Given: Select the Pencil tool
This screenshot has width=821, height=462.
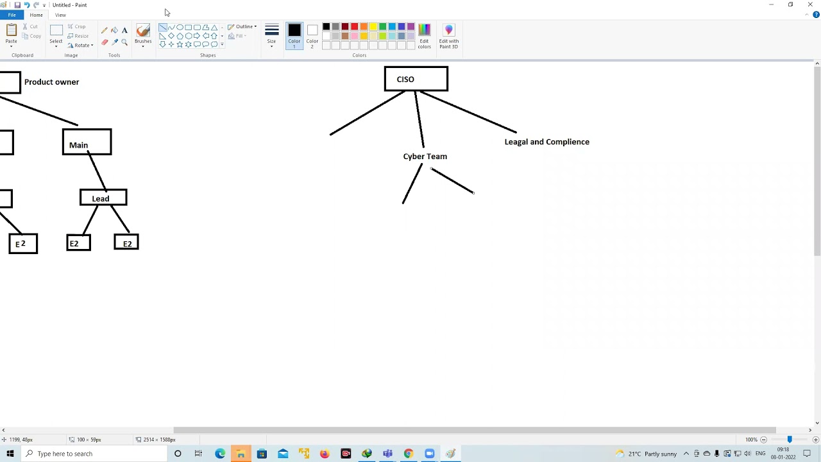Looking at the screenshot, I should tap(105, 30).
